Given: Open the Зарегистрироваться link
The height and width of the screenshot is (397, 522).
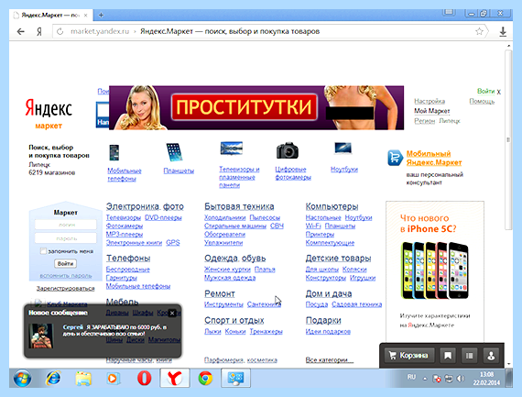Looking at the screenshot, I should tap(65, 288).
